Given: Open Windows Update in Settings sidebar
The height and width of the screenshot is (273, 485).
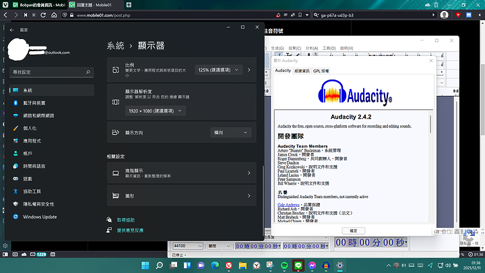Looking at the screenshot, I should [51, 216].
